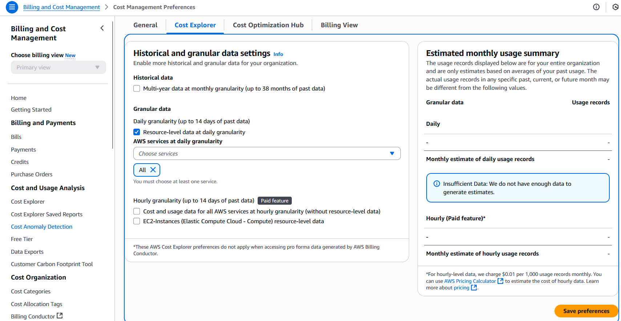Image resolution: width=621 pixels, height=321 pixels.
Task: Click the Insufficient Data info icon
Action: pyautogui.click(x=437, y=184)
